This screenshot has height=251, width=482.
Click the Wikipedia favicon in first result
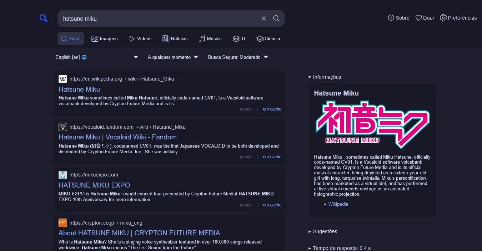[63, 79]
